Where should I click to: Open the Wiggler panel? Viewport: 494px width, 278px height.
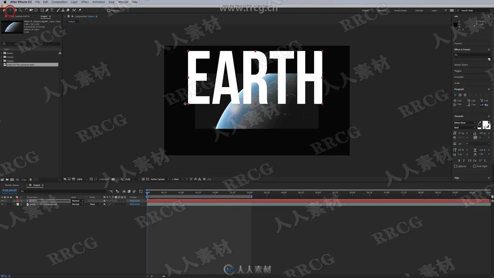pos(458,71)
